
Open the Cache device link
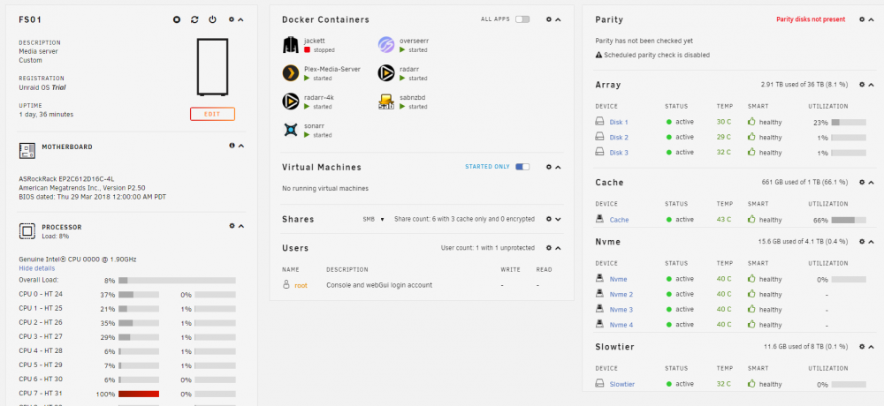[619, 220]
